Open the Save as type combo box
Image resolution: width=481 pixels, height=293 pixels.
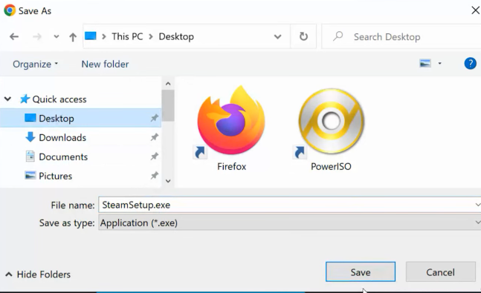coord(290,223)
